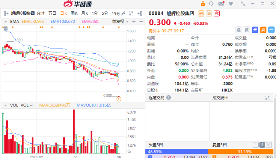Select 5分 five-minute chart tab
276x158 pixels.
105,13
